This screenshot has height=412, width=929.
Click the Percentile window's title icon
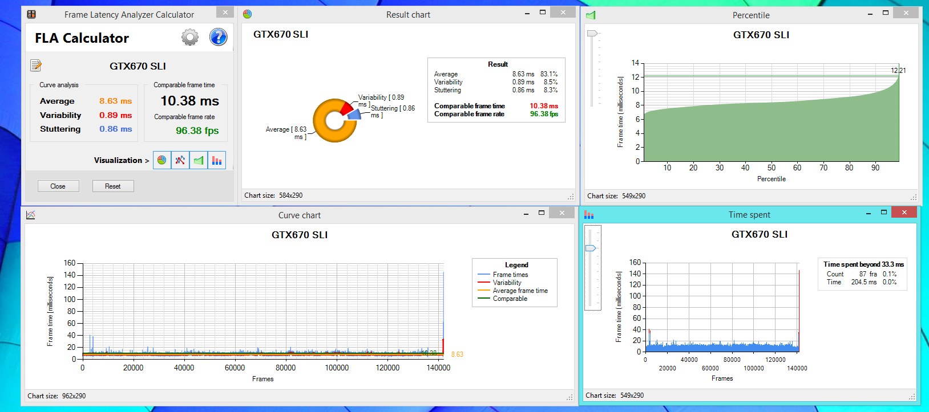click(x=591, y=15)
